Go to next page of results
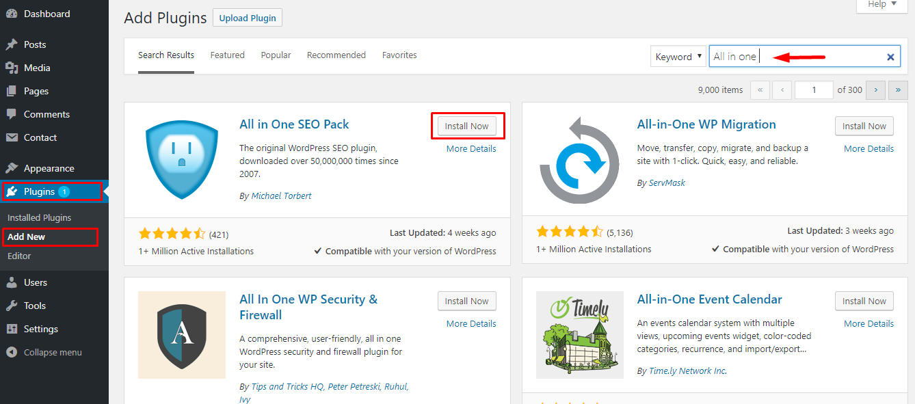 point(875,90)
